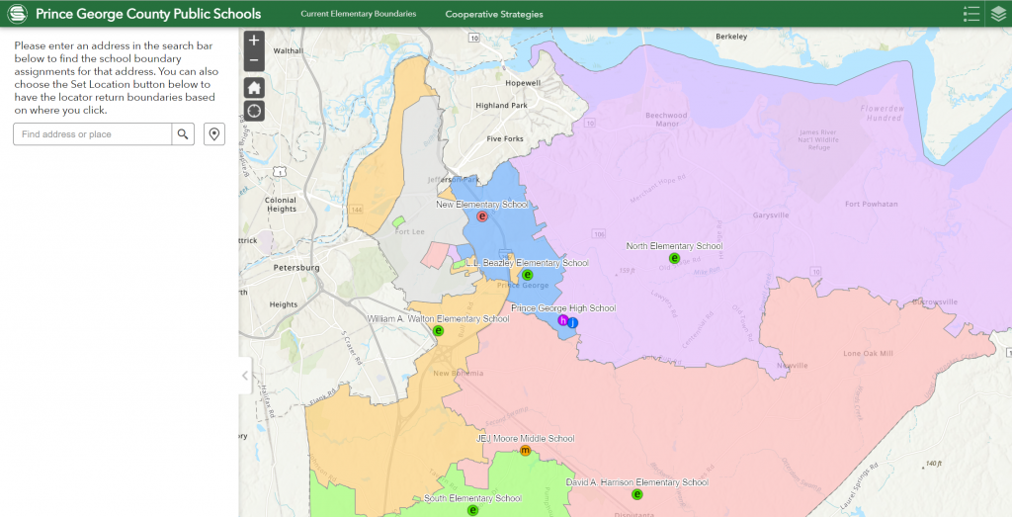The image size is (1012, 517).
Task: Activate the Set Location pin button
Action: pos(214,134)
